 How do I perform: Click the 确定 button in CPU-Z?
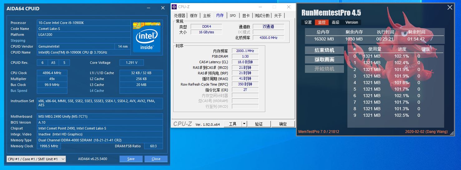click(x=283, y=124)
